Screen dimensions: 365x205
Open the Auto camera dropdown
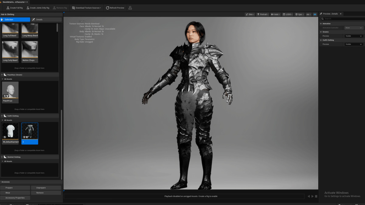pos(276,14)
